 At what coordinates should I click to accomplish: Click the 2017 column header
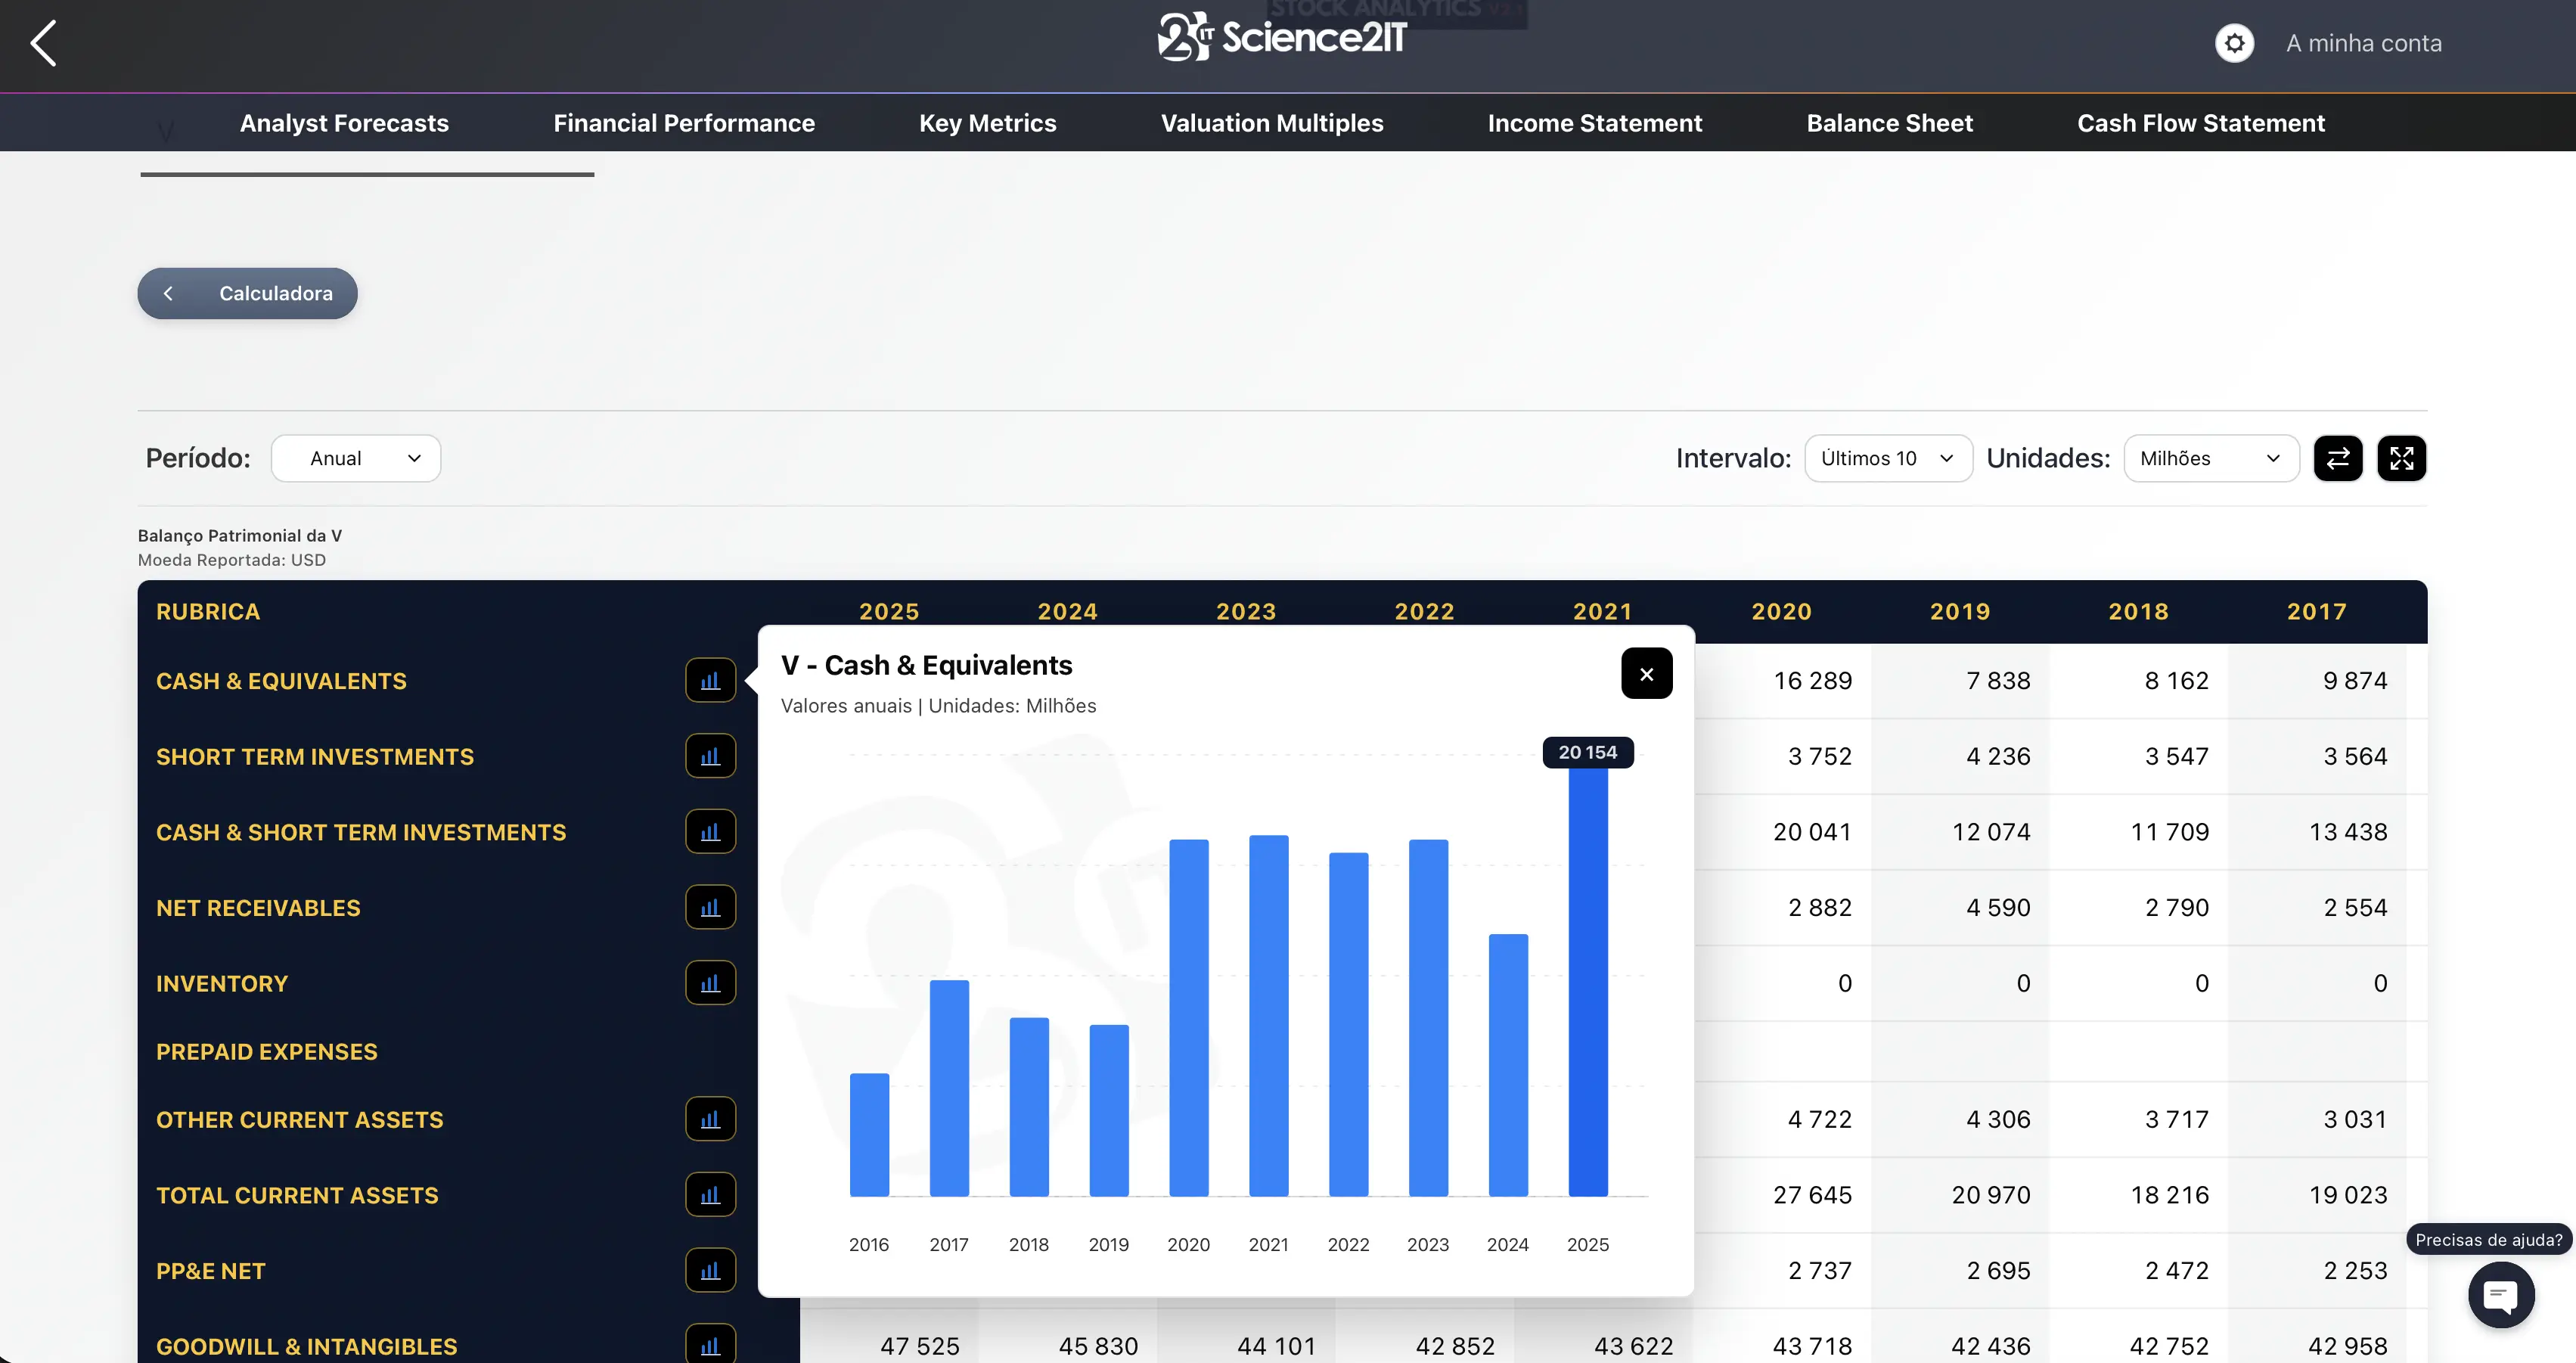2316,611
